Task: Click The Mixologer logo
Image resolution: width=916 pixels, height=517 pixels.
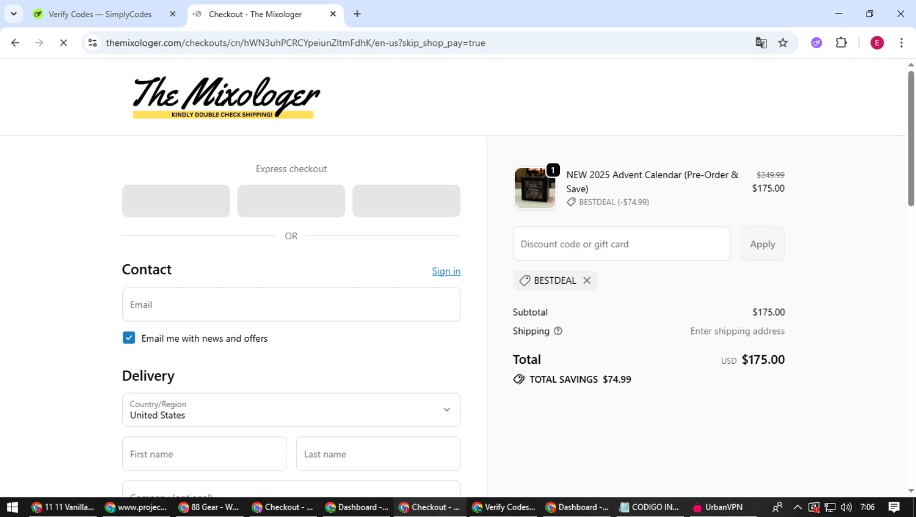Action: click(225, 97)
